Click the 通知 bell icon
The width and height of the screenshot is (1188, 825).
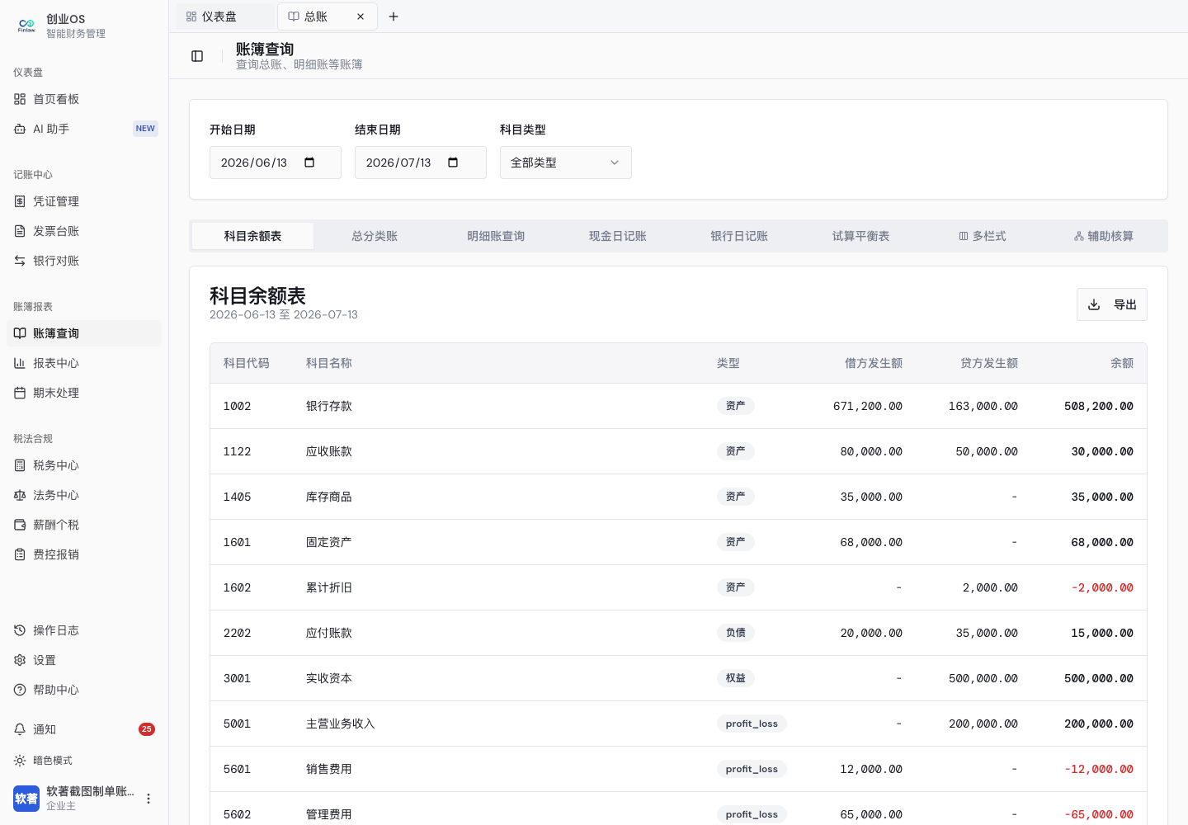pos(20,729)
